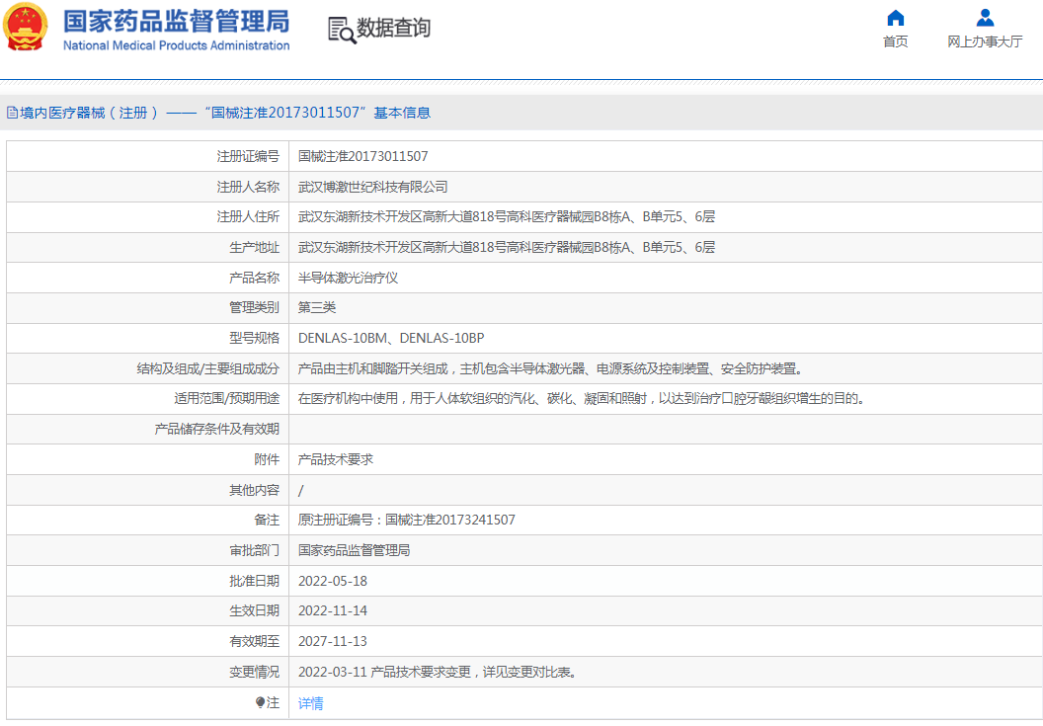Click the 产品储存条件及有效期 row label
The height and width of the screenshot is (726, 1043).
pos(217,429)
